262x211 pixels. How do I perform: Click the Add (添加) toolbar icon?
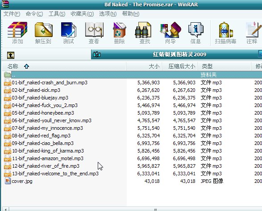click(x=17, y=30)
